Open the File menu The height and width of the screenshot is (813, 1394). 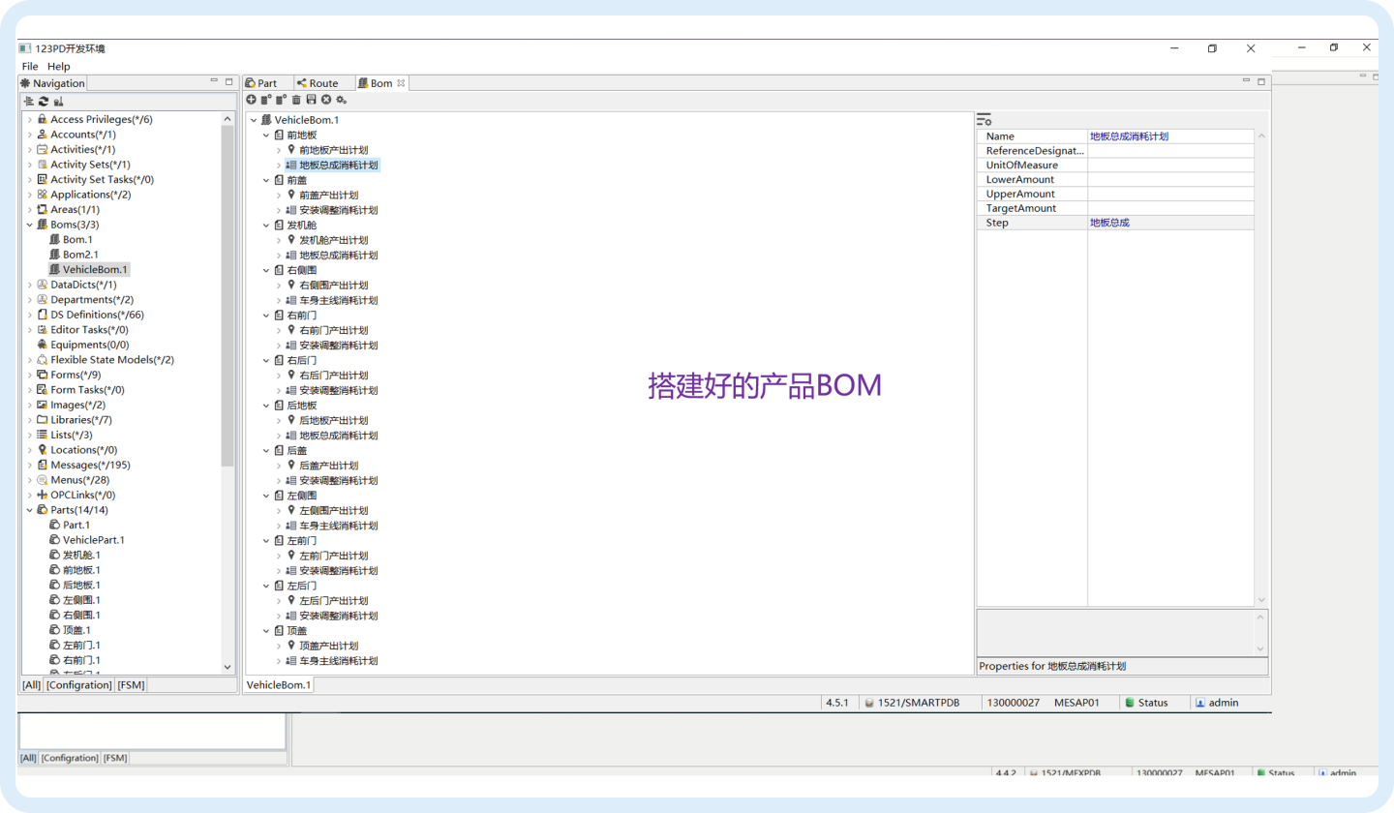[30, 67]
